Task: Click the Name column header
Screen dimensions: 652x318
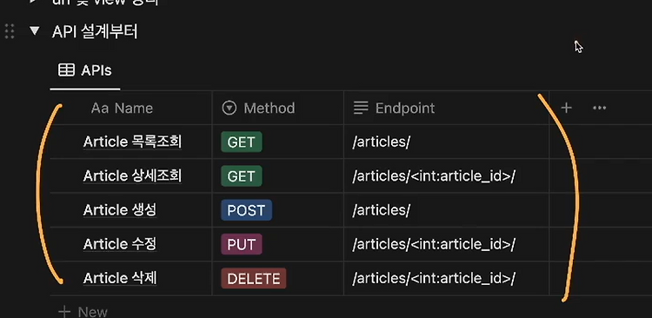Action: point(122,108)
